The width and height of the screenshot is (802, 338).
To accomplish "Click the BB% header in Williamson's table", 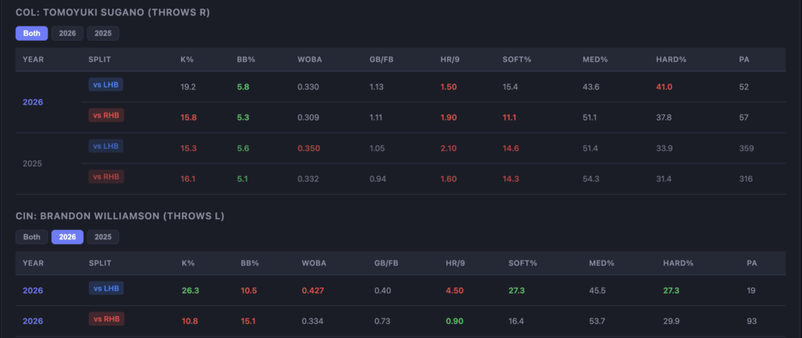I will coord(250,263).
